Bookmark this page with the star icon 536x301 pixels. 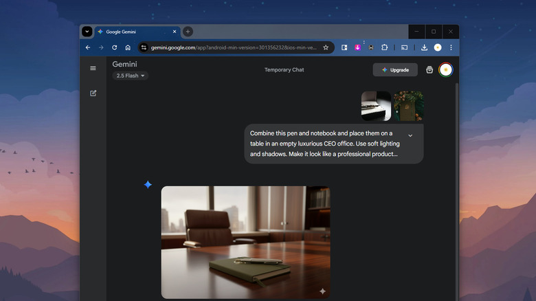326,47
